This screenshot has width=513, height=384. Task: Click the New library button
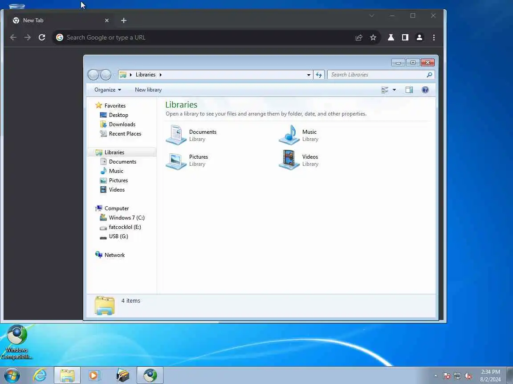pos(148,90)
